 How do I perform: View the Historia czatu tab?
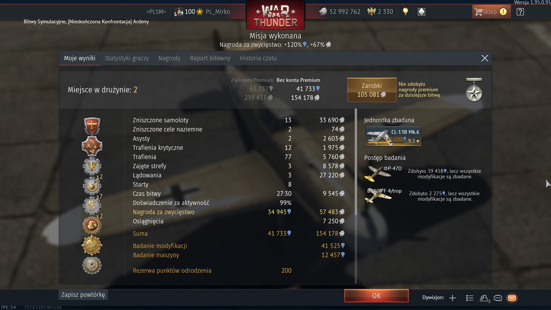coord(258,58)
